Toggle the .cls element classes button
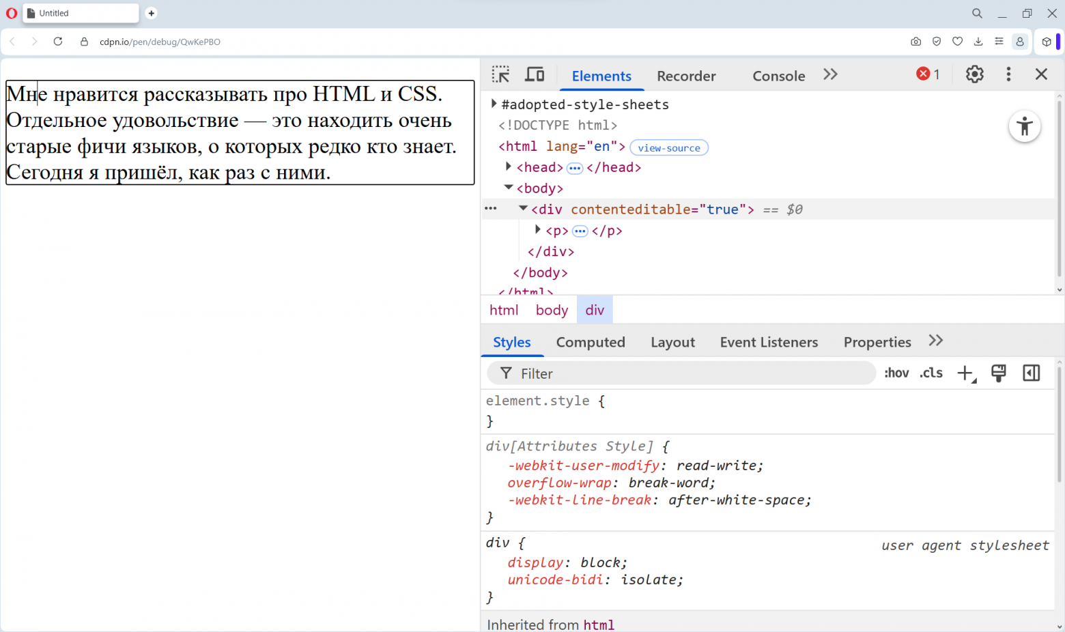Image resolution: width=1065 pixels, height=632 pixels. tap(931, 373)
